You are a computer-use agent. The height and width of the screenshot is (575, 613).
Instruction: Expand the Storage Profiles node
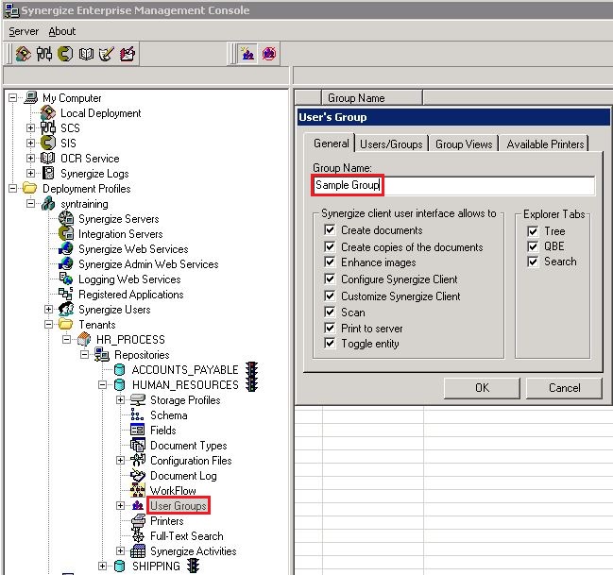[x=120, y=400]
